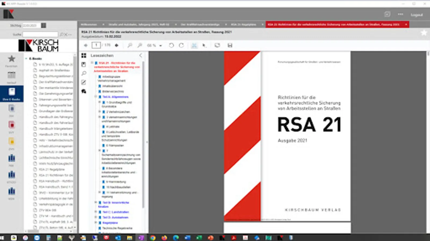Jump to 'Technische Regelwerke' bookmark
Image resolution: width=430 pixels, height=241 pixels.
pyautogui.click(x=117, y=228)
